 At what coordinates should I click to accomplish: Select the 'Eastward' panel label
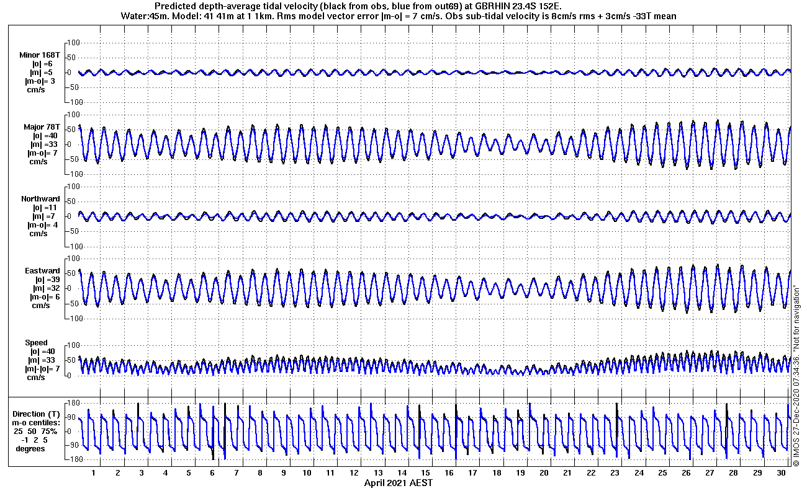[42, 271]
